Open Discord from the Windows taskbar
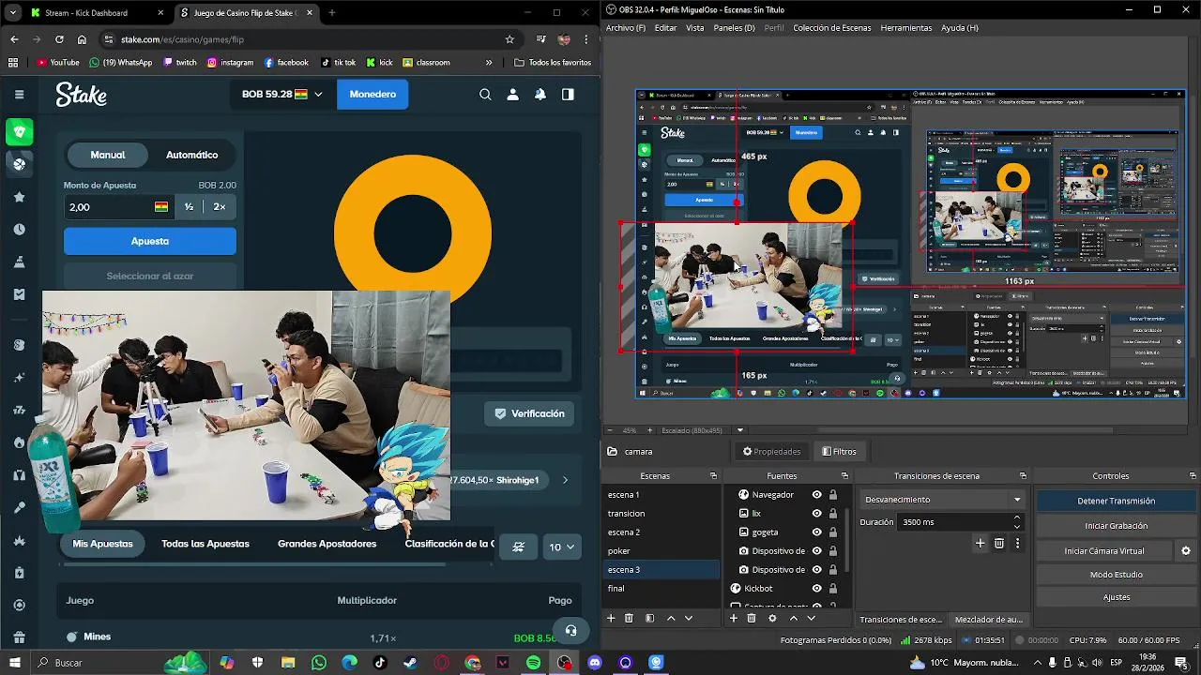This screenshot has width=1201, height=675. (x=594, y=663)
